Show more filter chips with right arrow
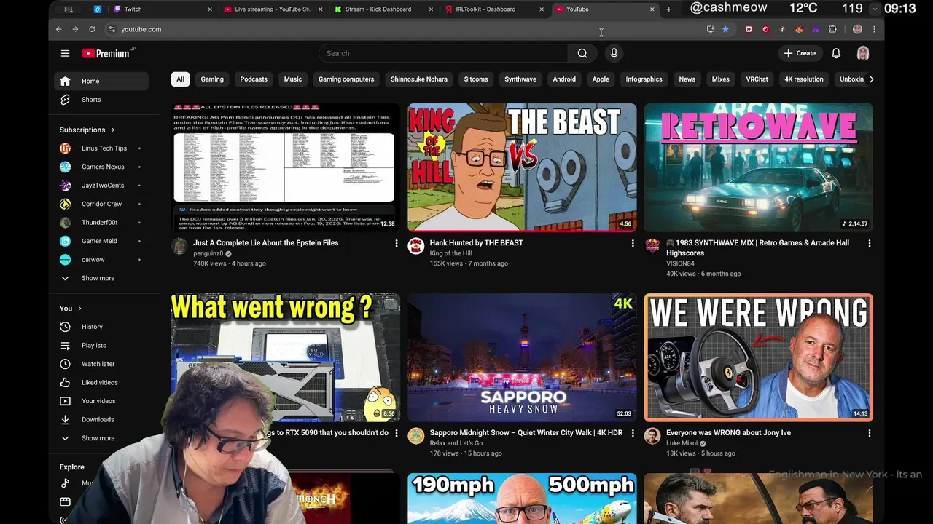933x524 pixels. click(871, 79)
